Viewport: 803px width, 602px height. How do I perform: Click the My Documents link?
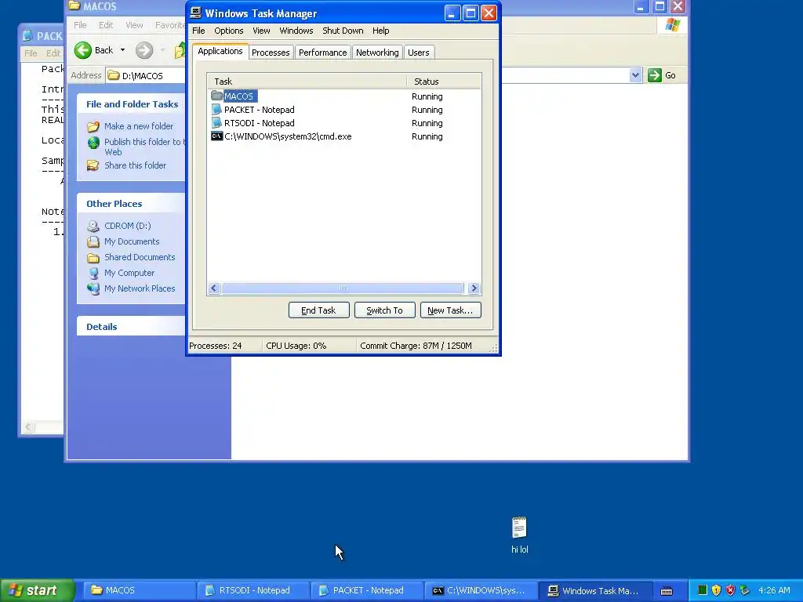pos(132,241)
